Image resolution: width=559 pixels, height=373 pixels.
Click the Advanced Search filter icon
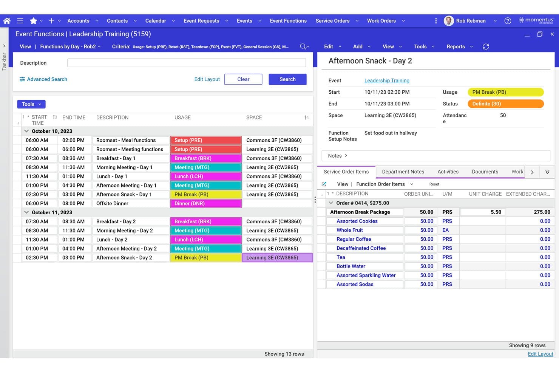[22, 79]
